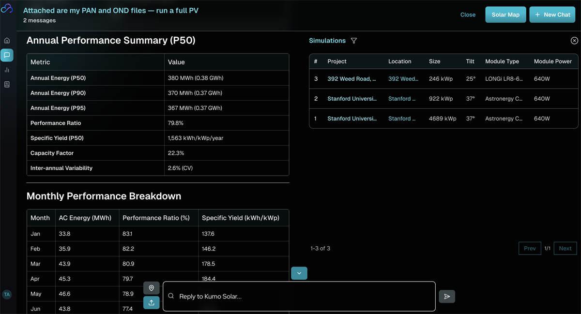The height and width of the screenshot is (314, 581).
Task: Click the 922 kWp size cell
Action: [441, 99]
